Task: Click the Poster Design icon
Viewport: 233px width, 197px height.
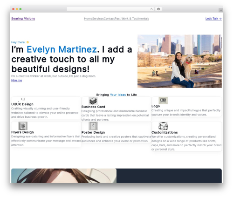Action: (x=93, y=126)
